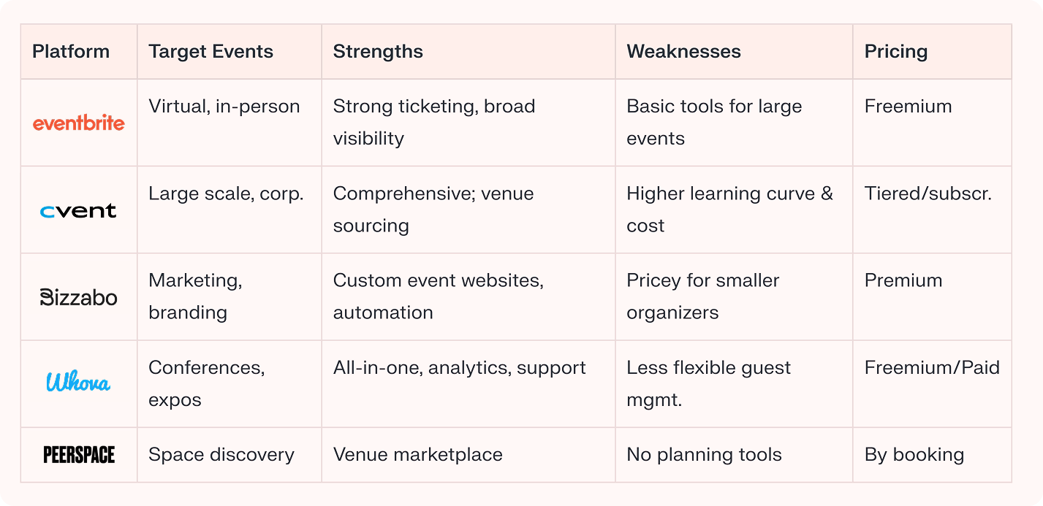Image resolution: width=1043 pixels, height=506 pixels.
Task: Select the Bizzabo logo
Action: [79, 297]
